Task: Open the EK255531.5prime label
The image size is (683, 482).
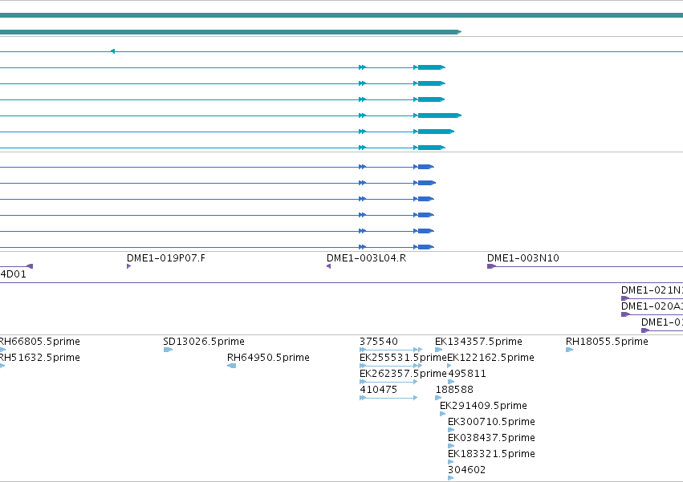Action: (403, 358)
